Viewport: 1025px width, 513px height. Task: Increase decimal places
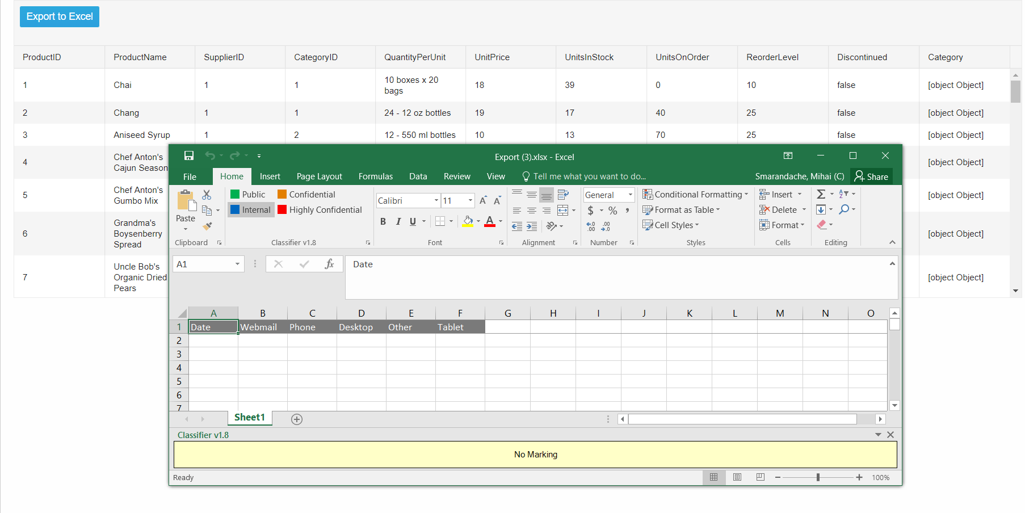591,226
